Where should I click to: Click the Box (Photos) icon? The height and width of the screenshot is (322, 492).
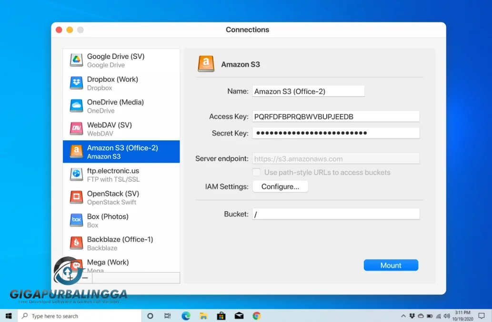click(x=76, y=220)
